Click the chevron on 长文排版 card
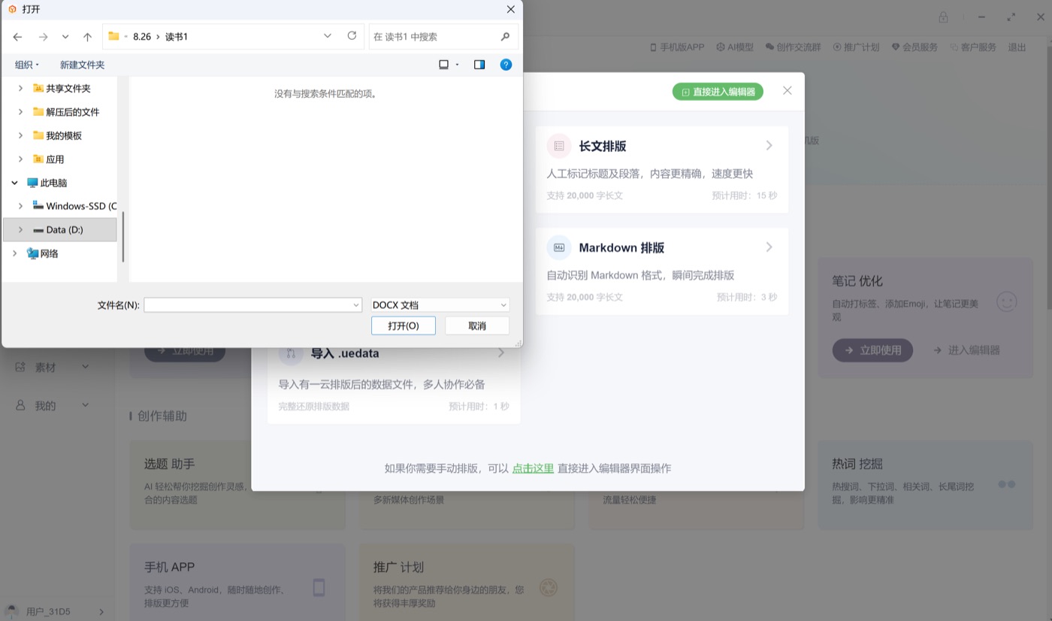 (769, 146)
